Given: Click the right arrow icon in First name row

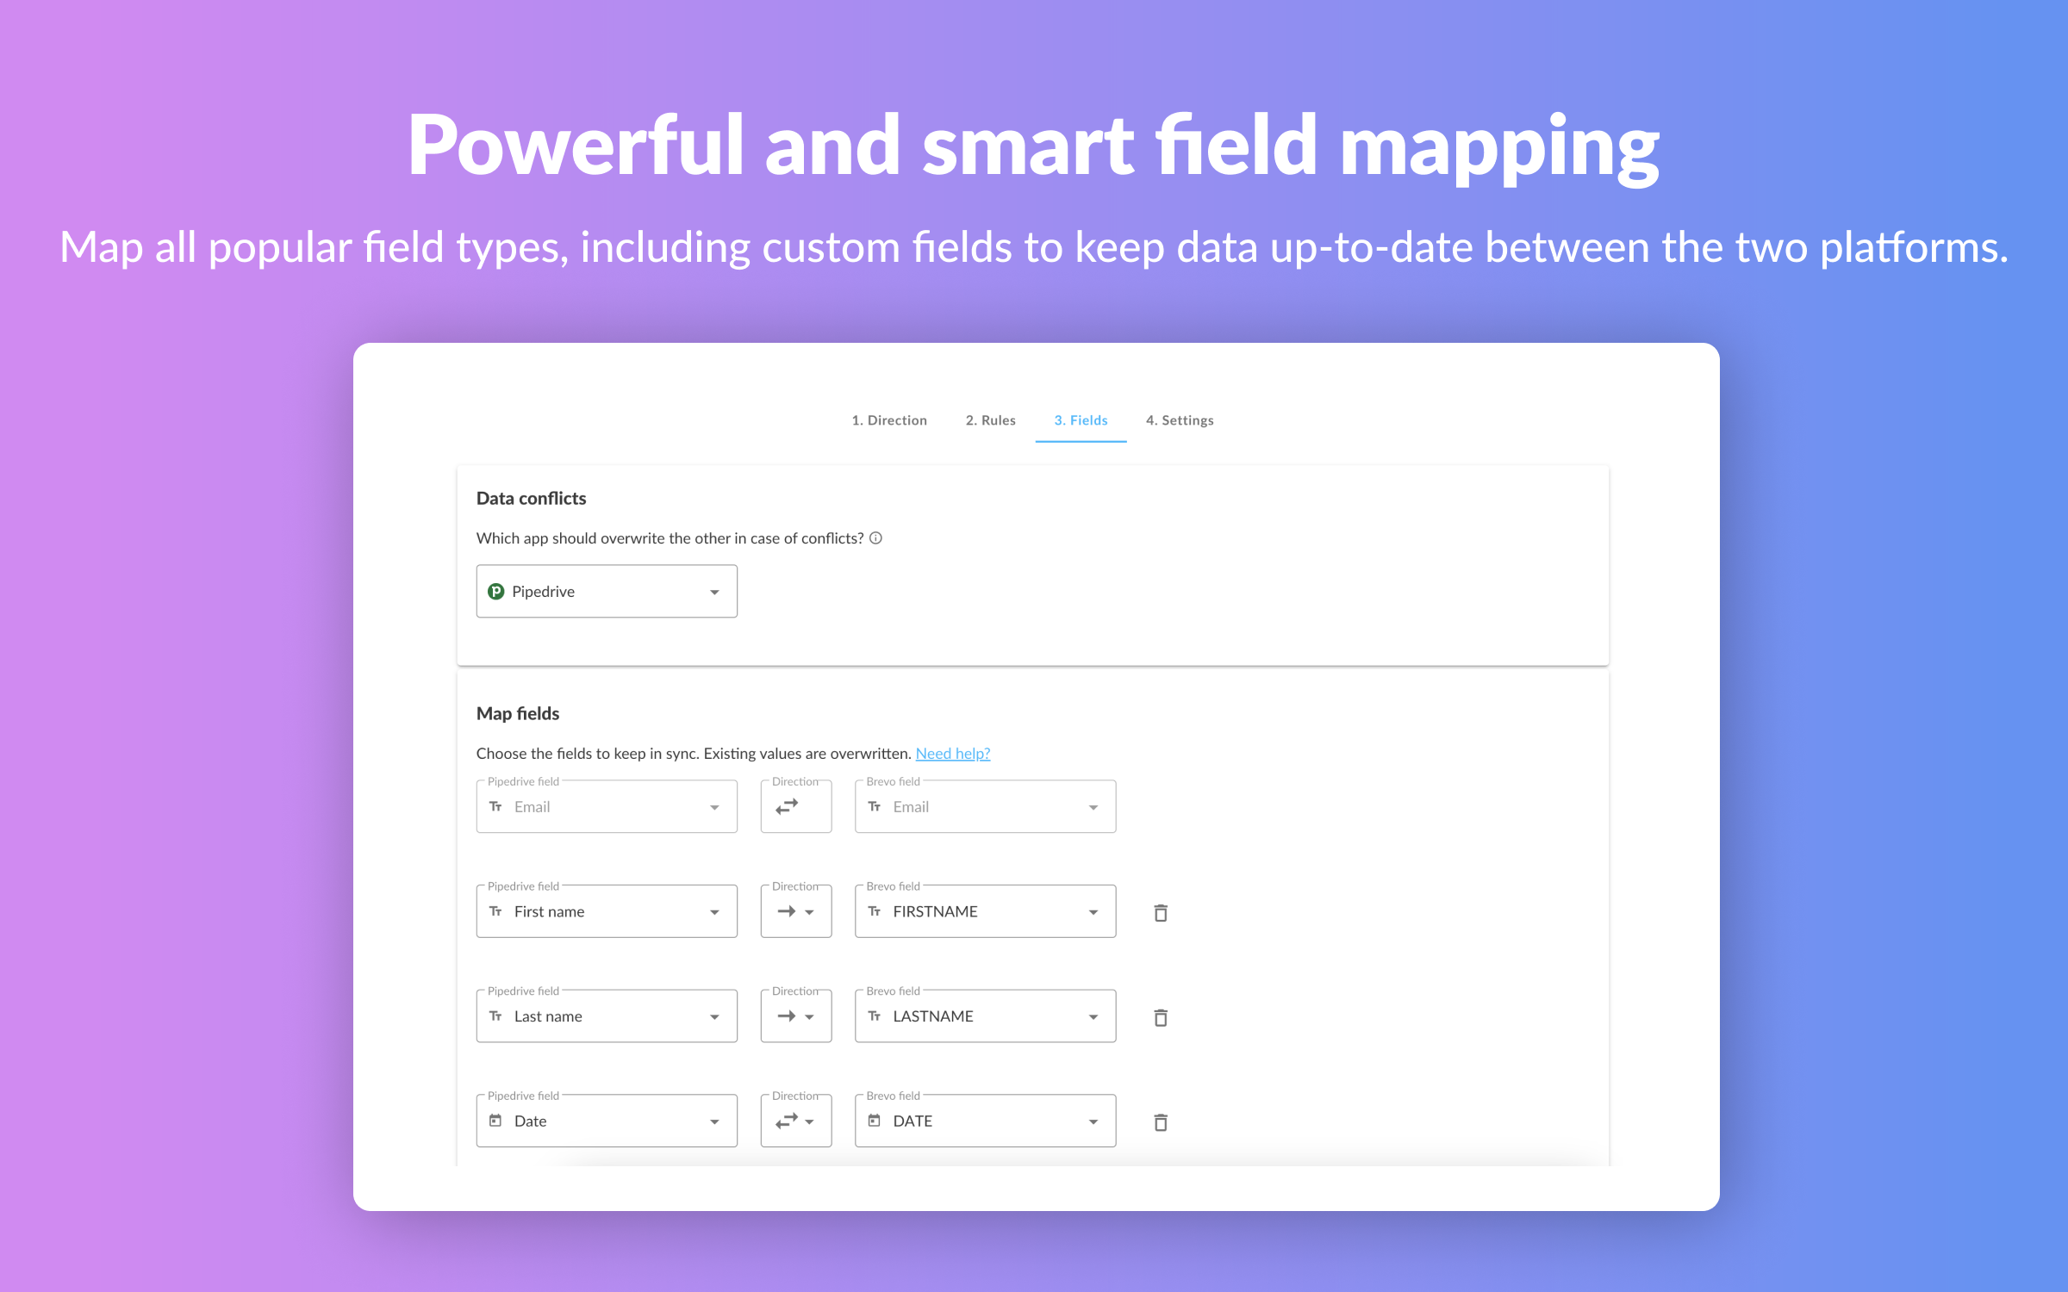Looking at the screenshot, I should point(787,911).
